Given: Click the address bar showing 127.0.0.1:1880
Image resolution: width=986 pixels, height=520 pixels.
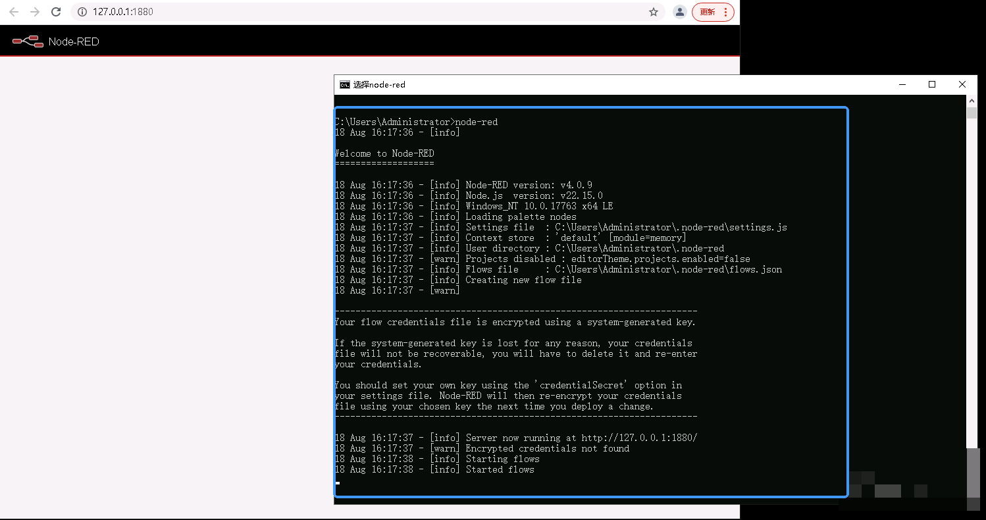Looking at the screenshot, I should [368, 12].
